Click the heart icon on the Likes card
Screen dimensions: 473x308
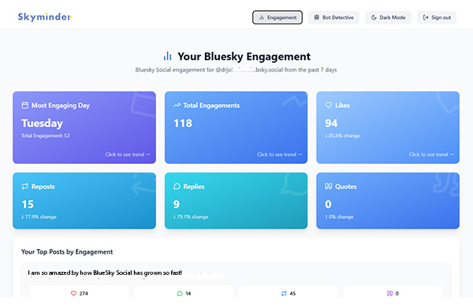click(x=329, y=106)
